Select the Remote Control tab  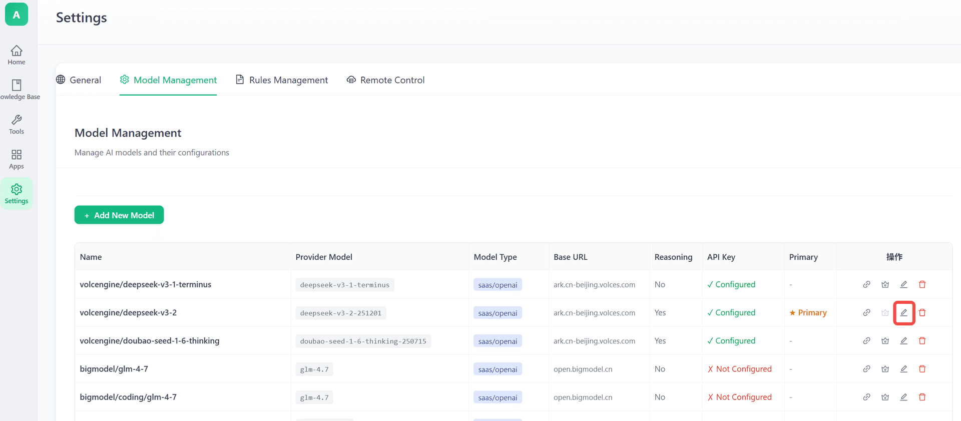(385, 80)
